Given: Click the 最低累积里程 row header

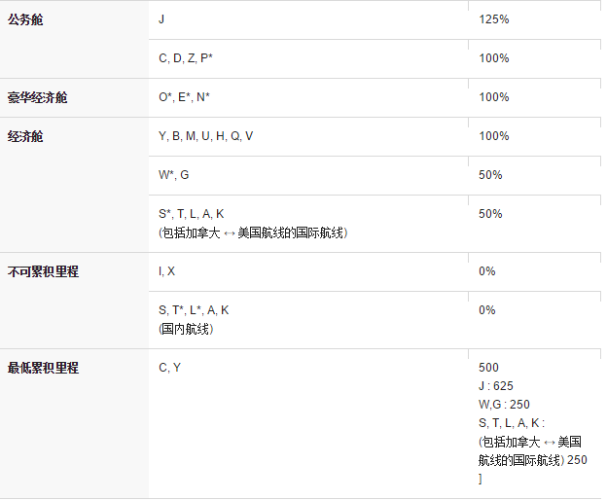Looking at the screenshot, I should click(x=43, y=368).
